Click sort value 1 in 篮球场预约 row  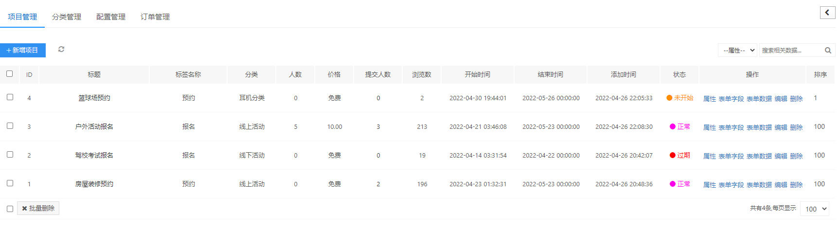point(816,98)
